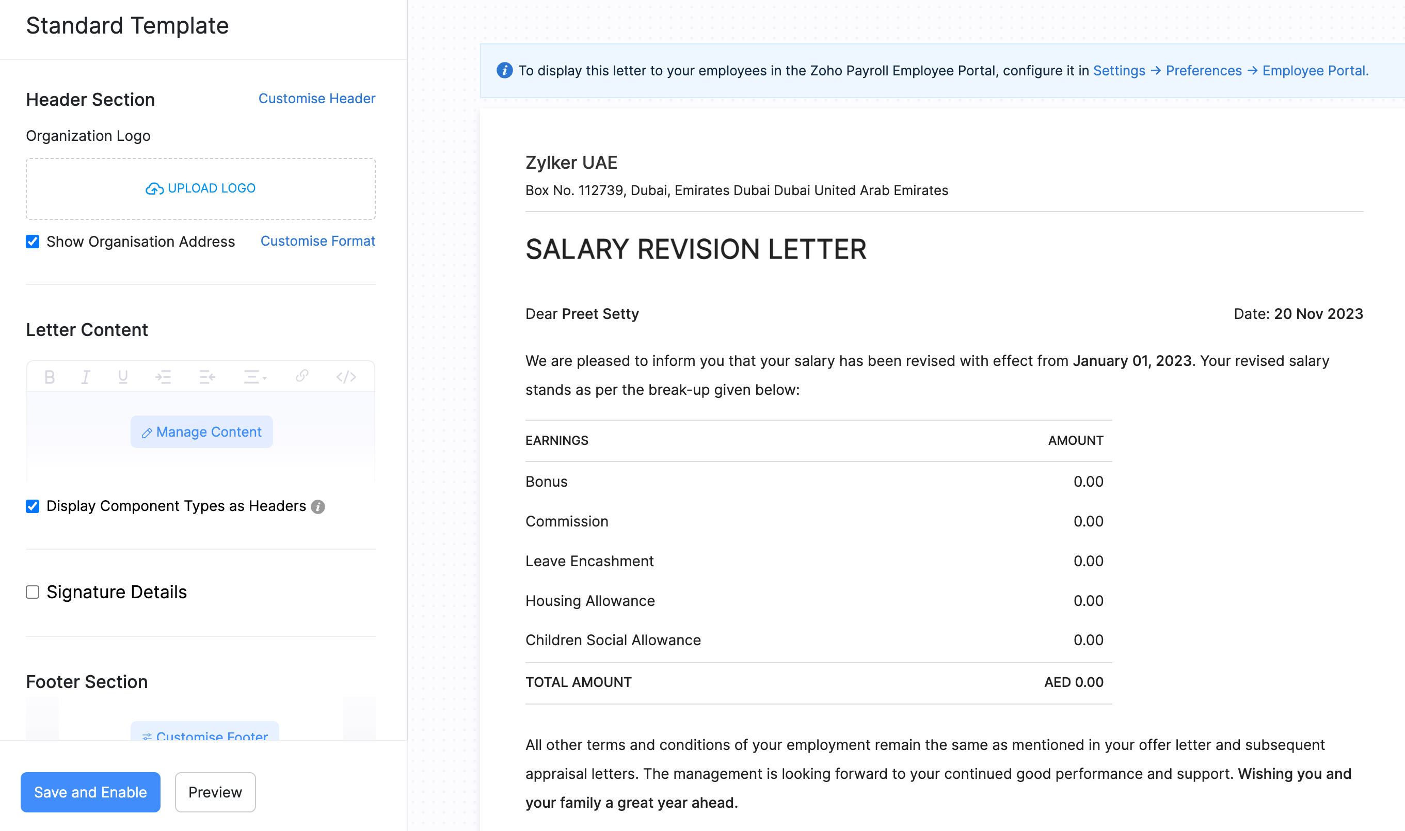Screen dimensions: 1405x831
Task: Open the Customise Format link
Action: 317,241
